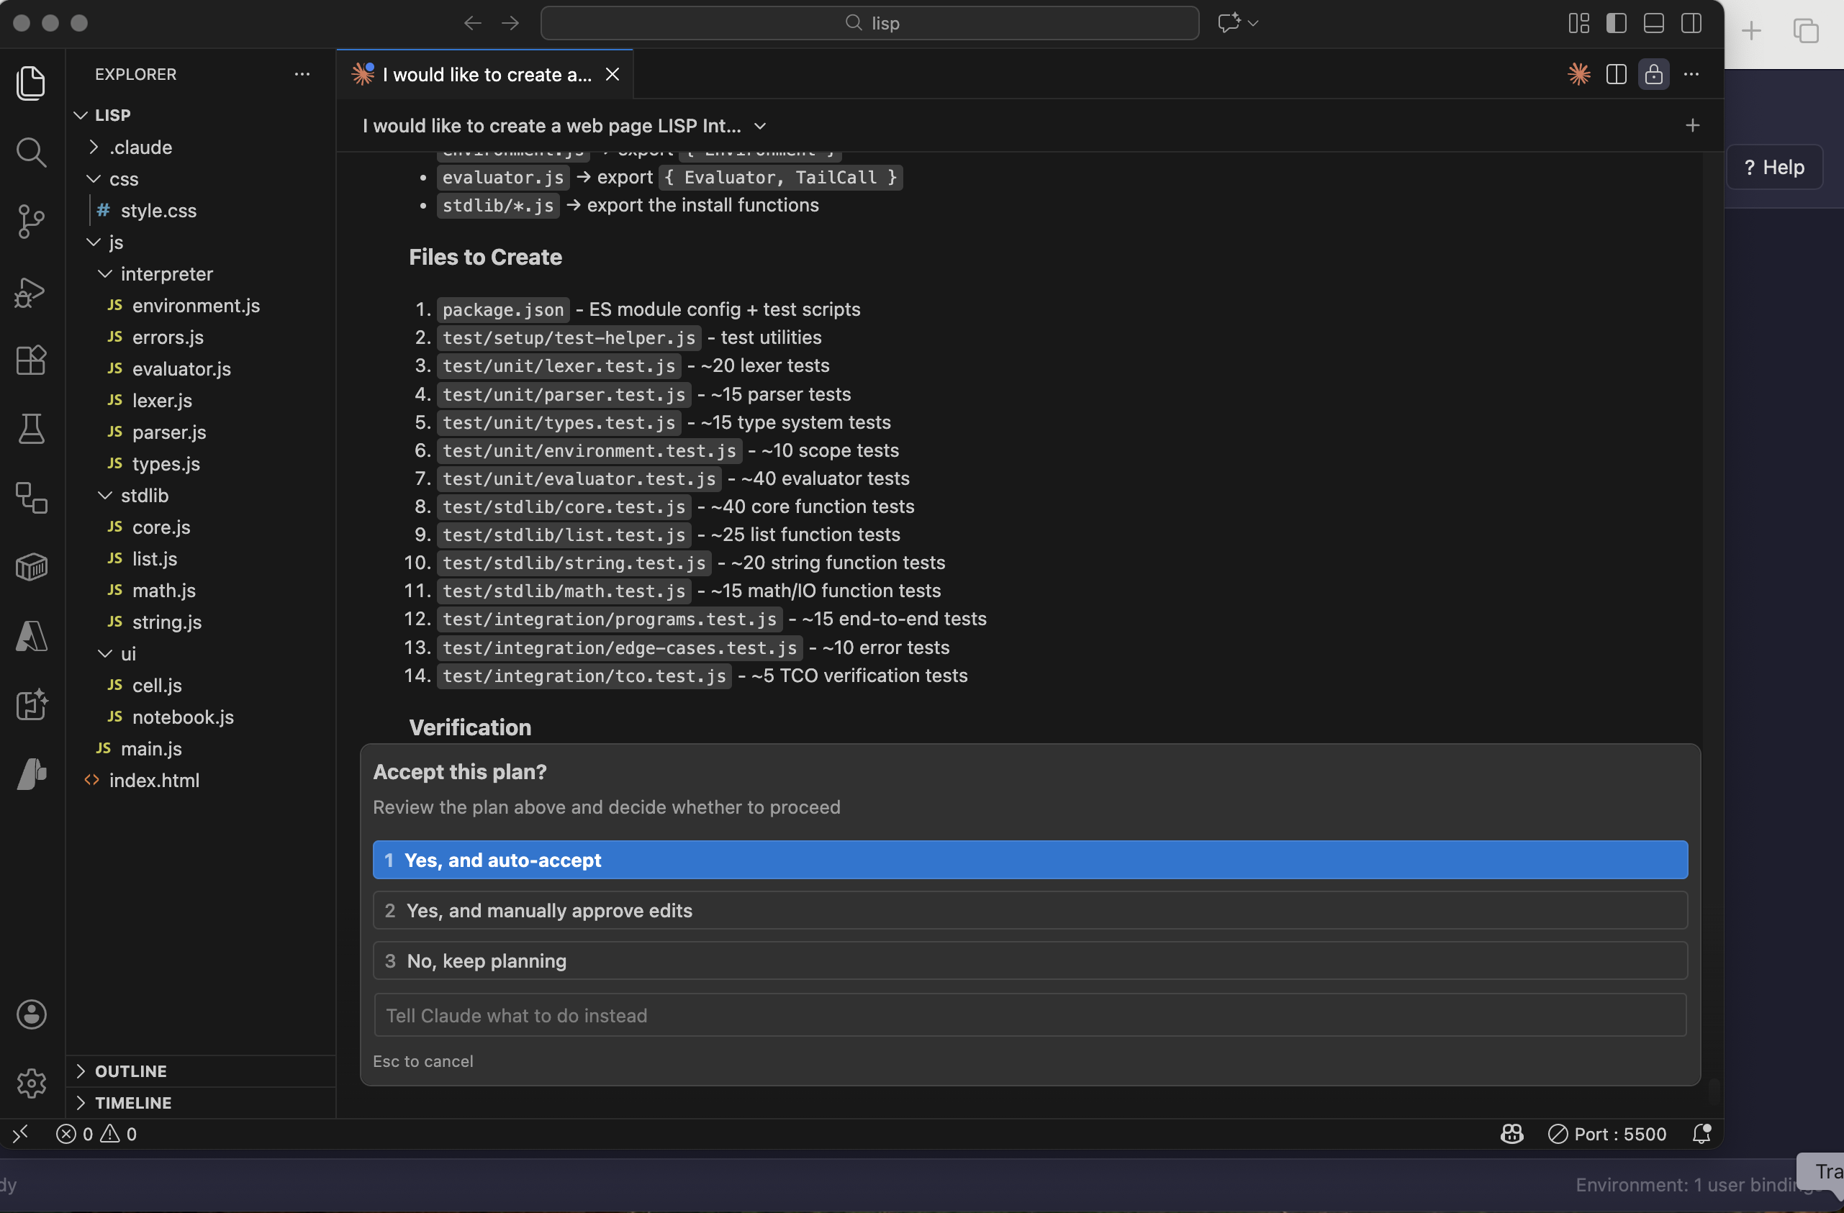The height and width of the screenshot is (1213, 1844).
Task: Click the 'Tell Claude what to do instead' field
Action: click(x=1030, y=1015)
